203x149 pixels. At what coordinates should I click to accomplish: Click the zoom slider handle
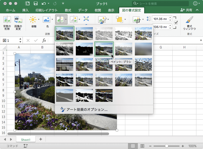[167, 146]
